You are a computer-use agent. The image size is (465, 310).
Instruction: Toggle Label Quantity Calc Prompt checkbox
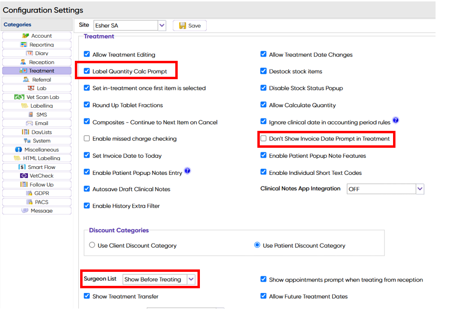(x=86, y=71)
